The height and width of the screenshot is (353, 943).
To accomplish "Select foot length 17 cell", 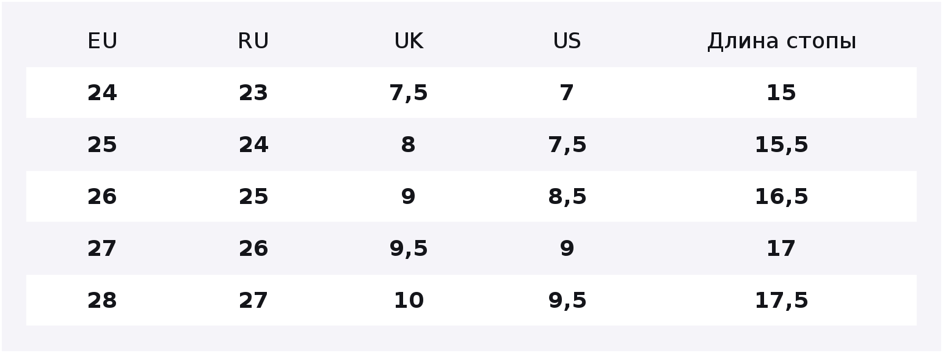I will point(781,249).
